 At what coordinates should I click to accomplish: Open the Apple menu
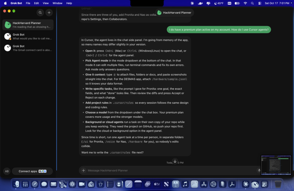5,3
